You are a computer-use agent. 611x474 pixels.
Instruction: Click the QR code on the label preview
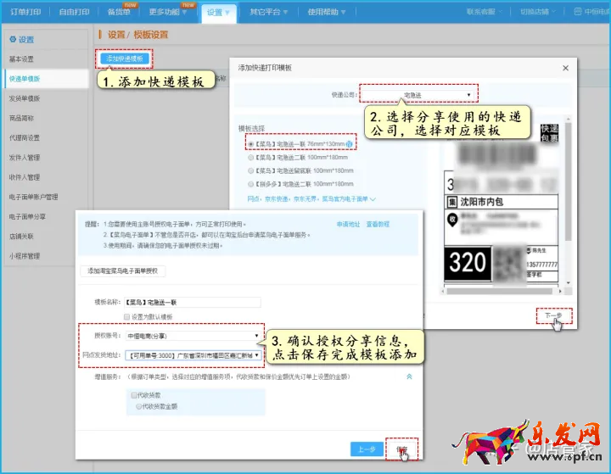pyautogui.click(x=509, y=260)
